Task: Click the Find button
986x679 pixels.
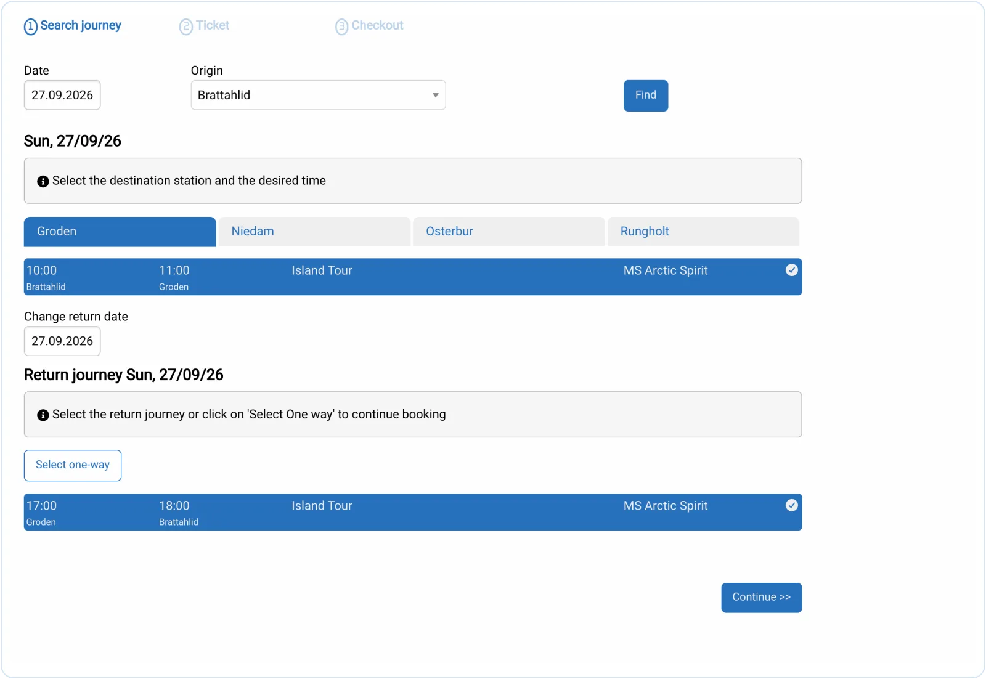Action: point(646,96)
